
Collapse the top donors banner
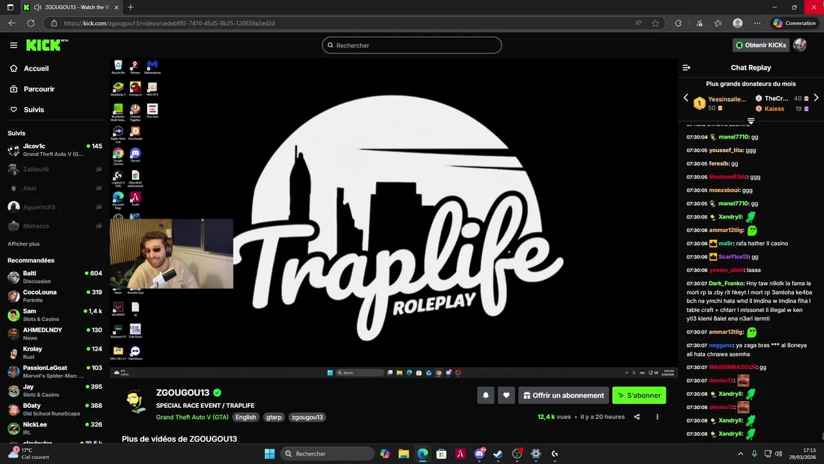(751, 121)
